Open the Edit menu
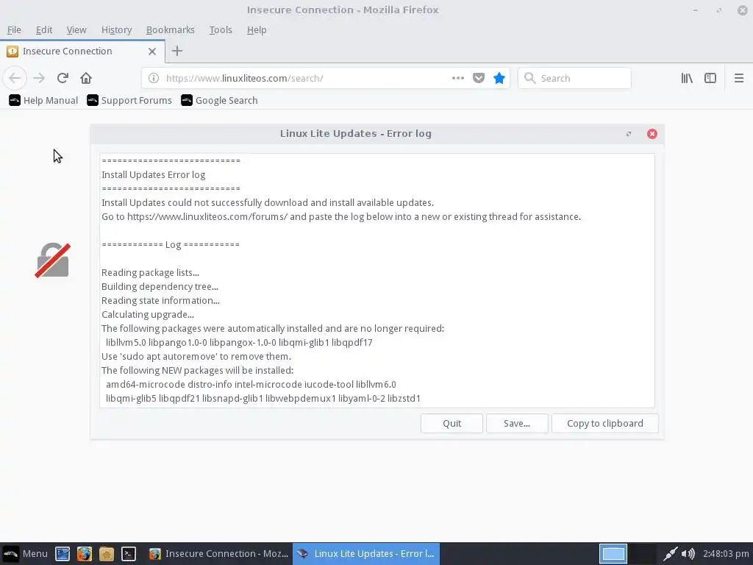The width and height of the screenshot is (753, 565). tap(43, 29)
